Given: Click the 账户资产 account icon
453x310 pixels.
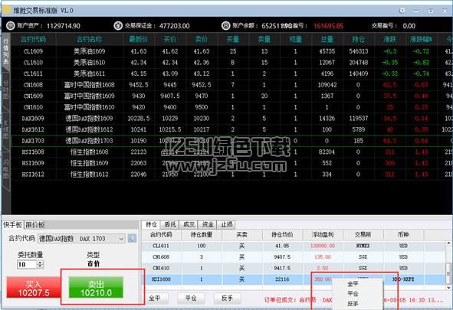Looking at the screenshot, I should [11, 26].
